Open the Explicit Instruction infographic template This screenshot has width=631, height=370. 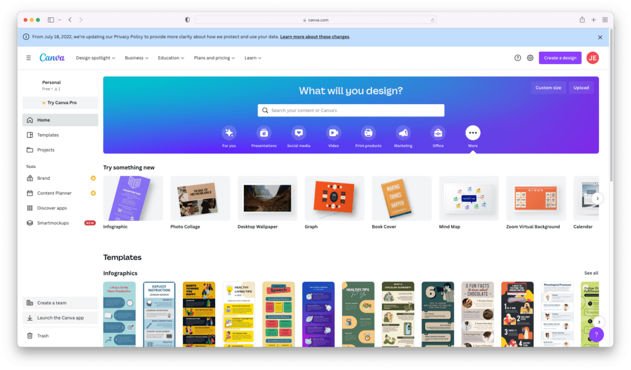(159, 315)
